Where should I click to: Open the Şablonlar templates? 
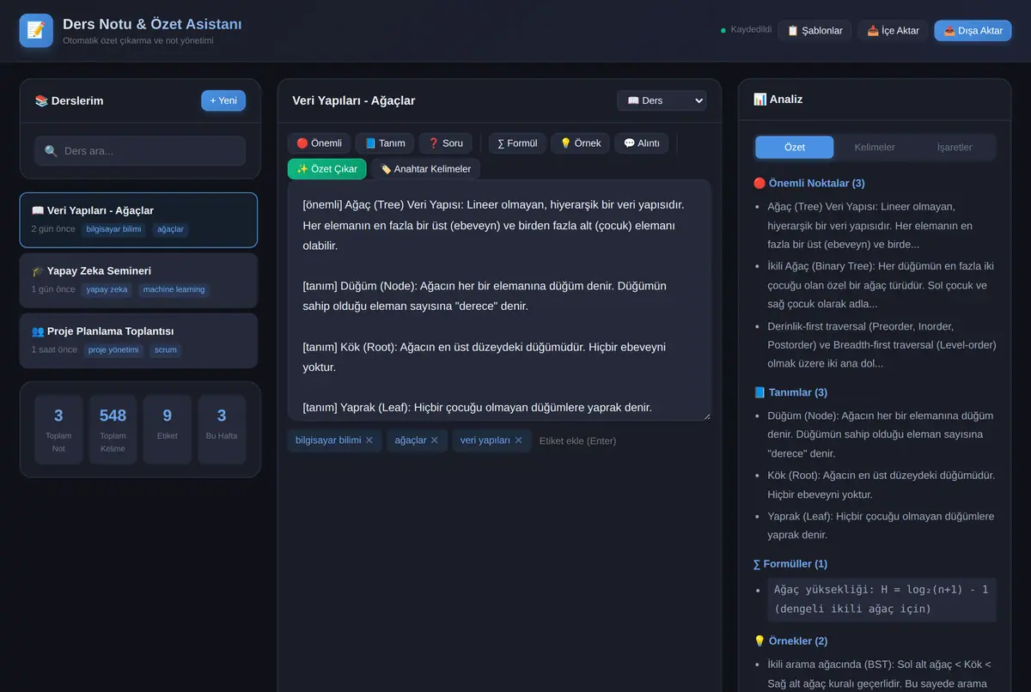pyautogui.click(x=814, y=31)
